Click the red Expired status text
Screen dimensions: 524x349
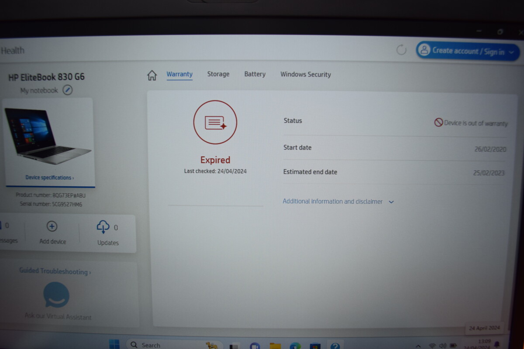215,160
